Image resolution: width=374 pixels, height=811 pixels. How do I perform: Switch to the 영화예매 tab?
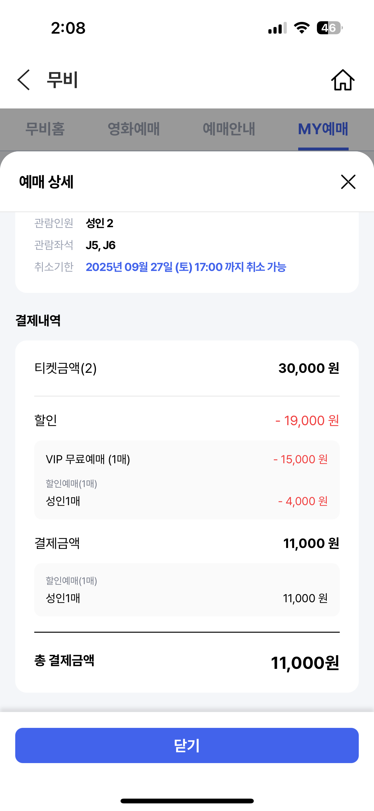(134, 129)
